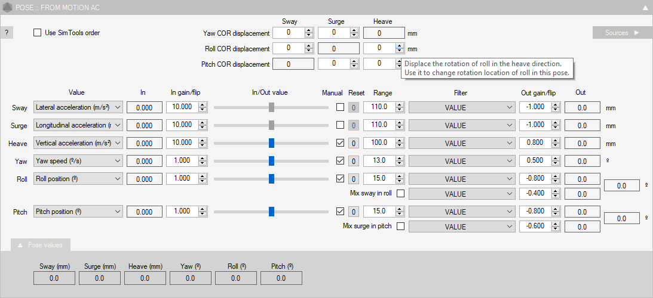Increase the Sway In gain/flip value

pos(203,104)
